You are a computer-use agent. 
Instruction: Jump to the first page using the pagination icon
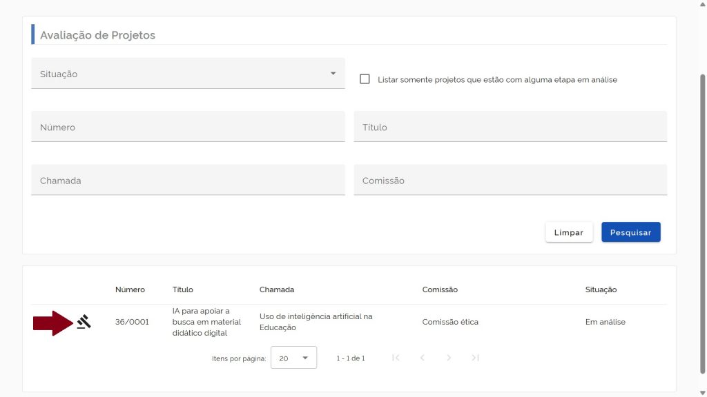[x=396, y=358]
